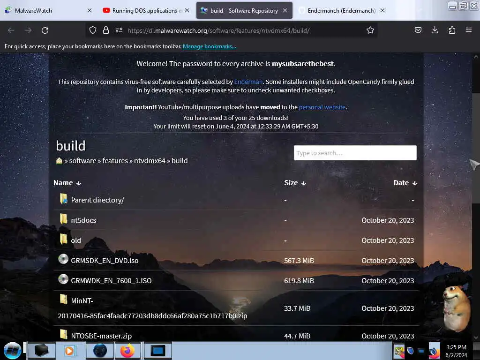
Task: Click the 619.8 MiB size value
Action: pyautogui.click(x=299, y=281)
